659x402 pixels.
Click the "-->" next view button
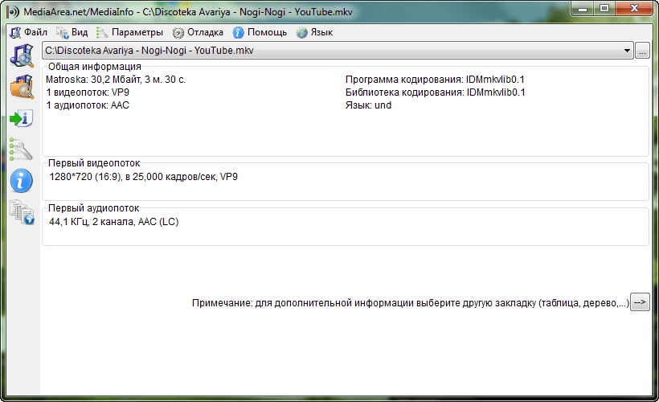pos(640,302)
